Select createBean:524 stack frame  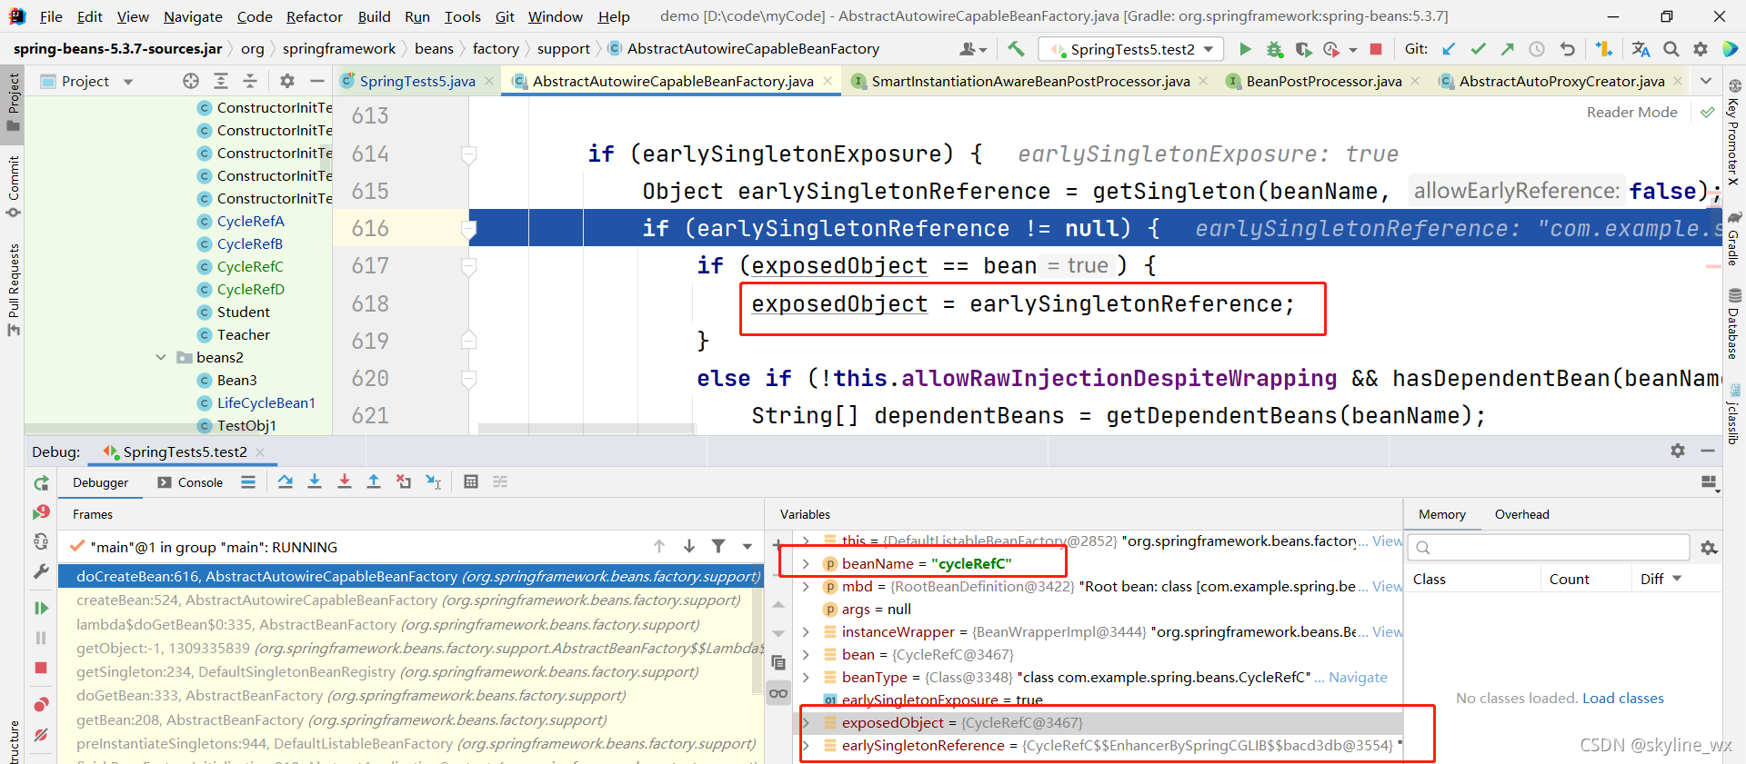407,600
